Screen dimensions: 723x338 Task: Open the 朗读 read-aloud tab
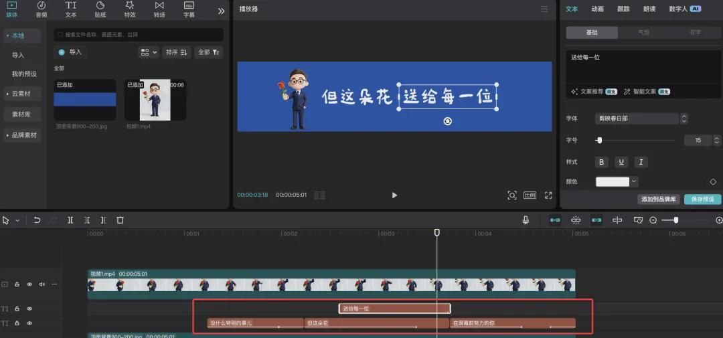pos(649,9)
